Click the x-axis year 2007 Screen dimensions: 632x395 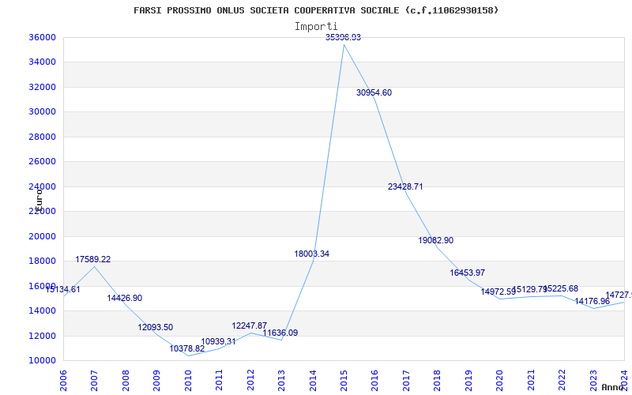pyautogui.click(x=94, y=380)
